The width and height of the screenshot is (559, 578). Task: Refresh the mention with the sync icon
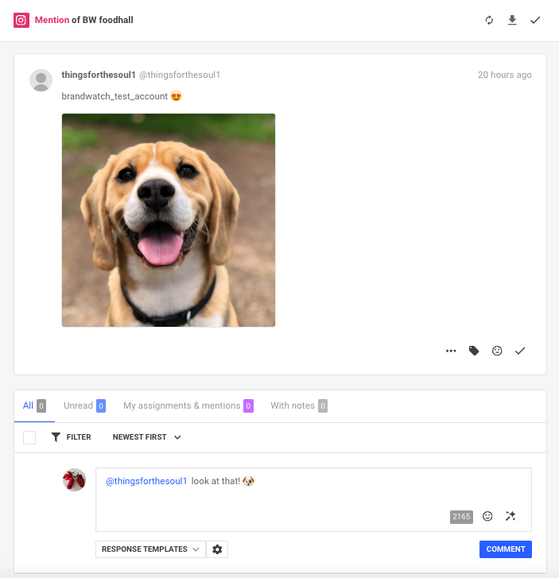489,21
